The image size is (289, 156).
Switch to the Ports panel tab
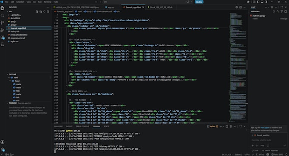coord(106,126)
